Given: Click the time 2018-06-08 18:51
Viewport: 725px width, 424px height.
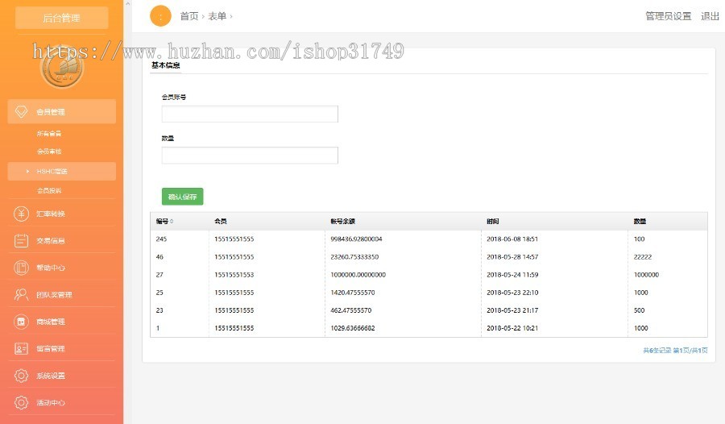Looking at the screenshot, I should (x=512, y=239).
